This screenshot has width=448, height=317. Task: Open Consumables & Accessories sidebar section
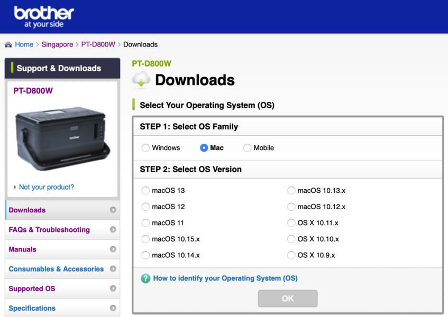[56, 269]
